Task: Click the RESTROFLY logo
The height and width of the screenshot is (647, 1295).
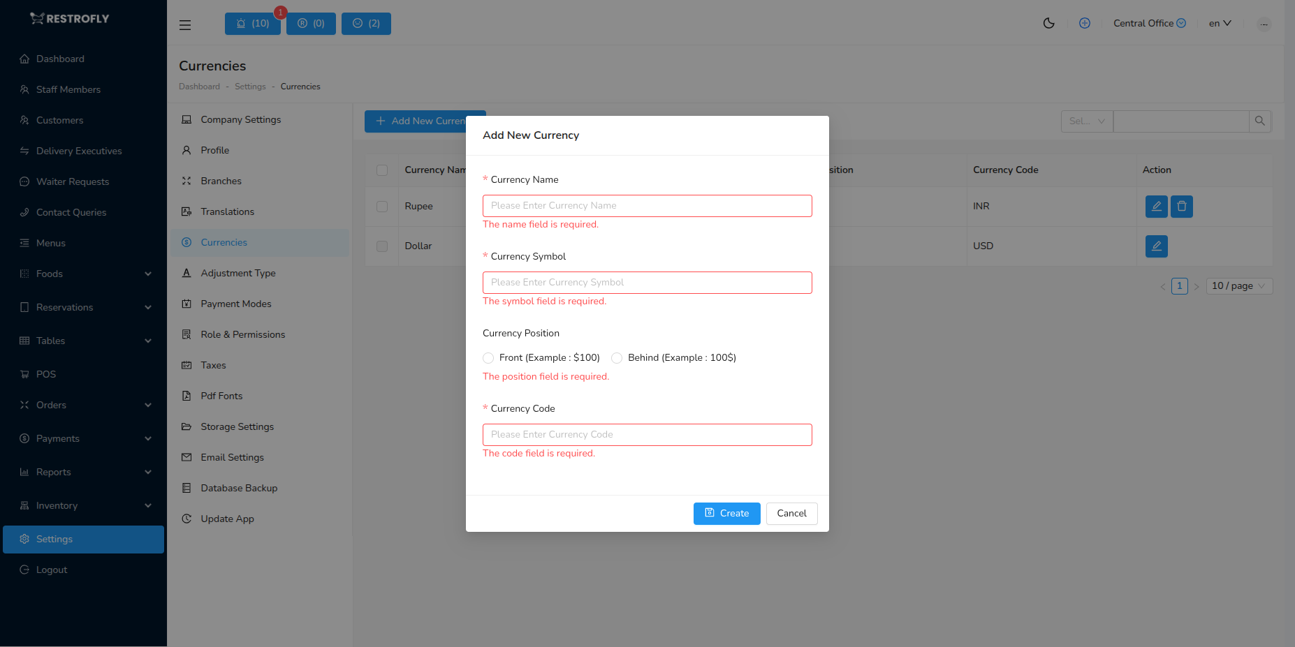Action: [69, 18]
